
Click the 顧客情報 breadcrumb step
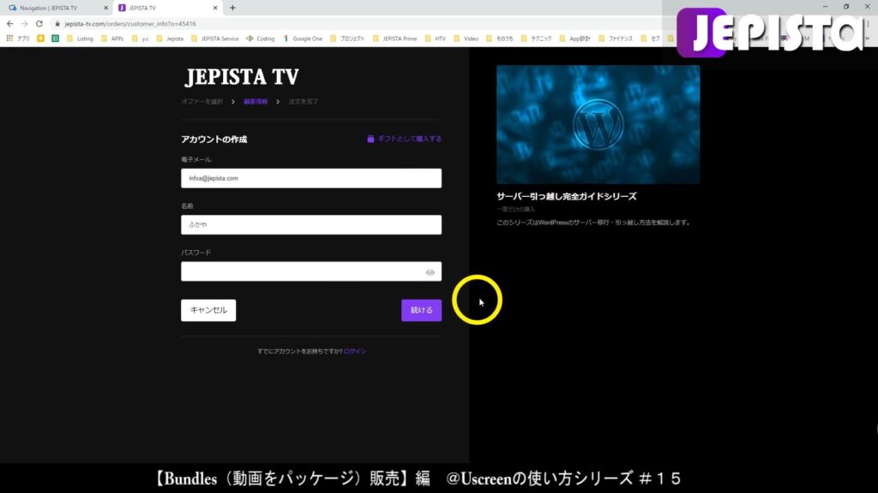pos(256,102)
